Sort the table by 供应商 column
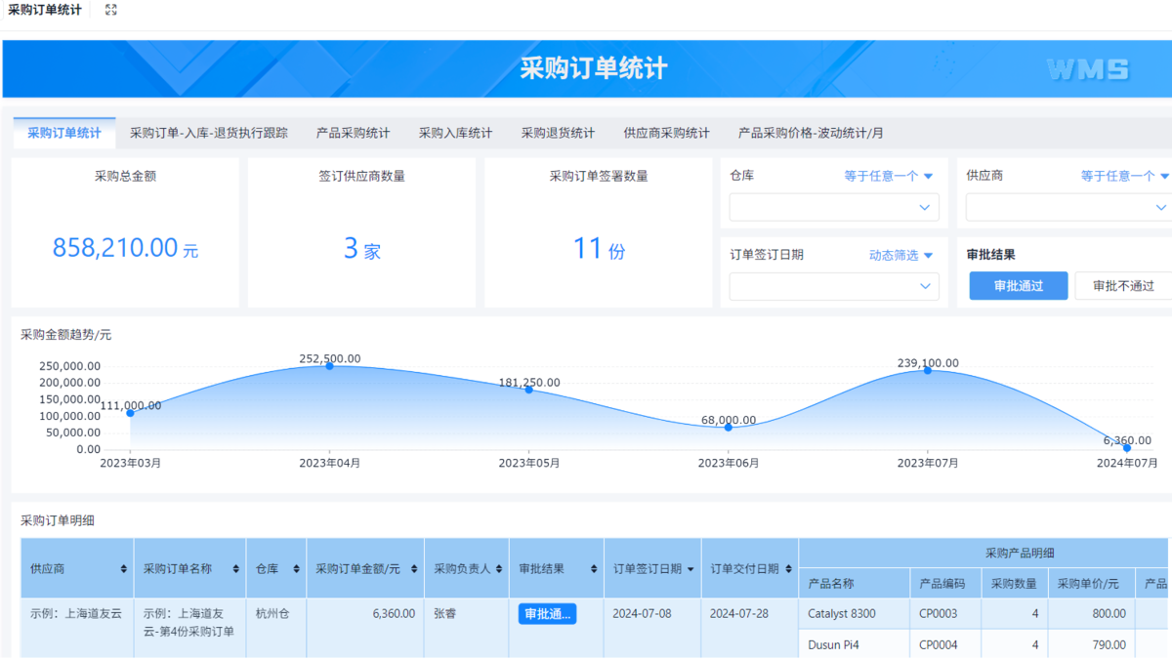Viewport: 1172px width, 660px height. pos(123,569)
